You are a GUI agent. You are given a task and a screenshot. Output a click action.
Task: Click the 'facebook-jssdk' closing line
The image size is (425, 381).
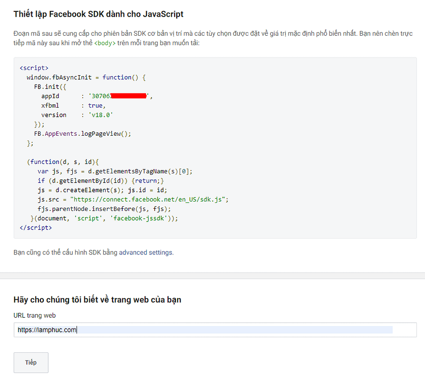pos(105,218)
